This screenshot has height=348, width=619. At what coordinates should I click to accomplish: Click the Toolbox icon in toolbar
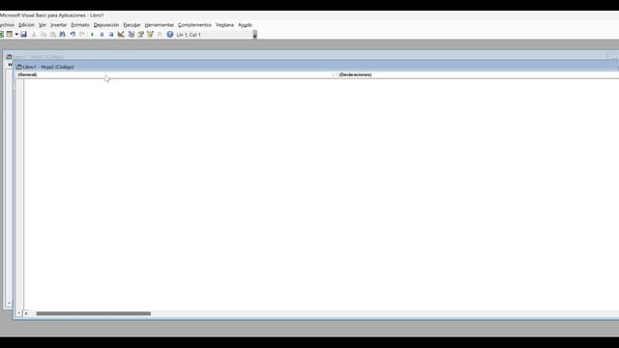point(160,35)
